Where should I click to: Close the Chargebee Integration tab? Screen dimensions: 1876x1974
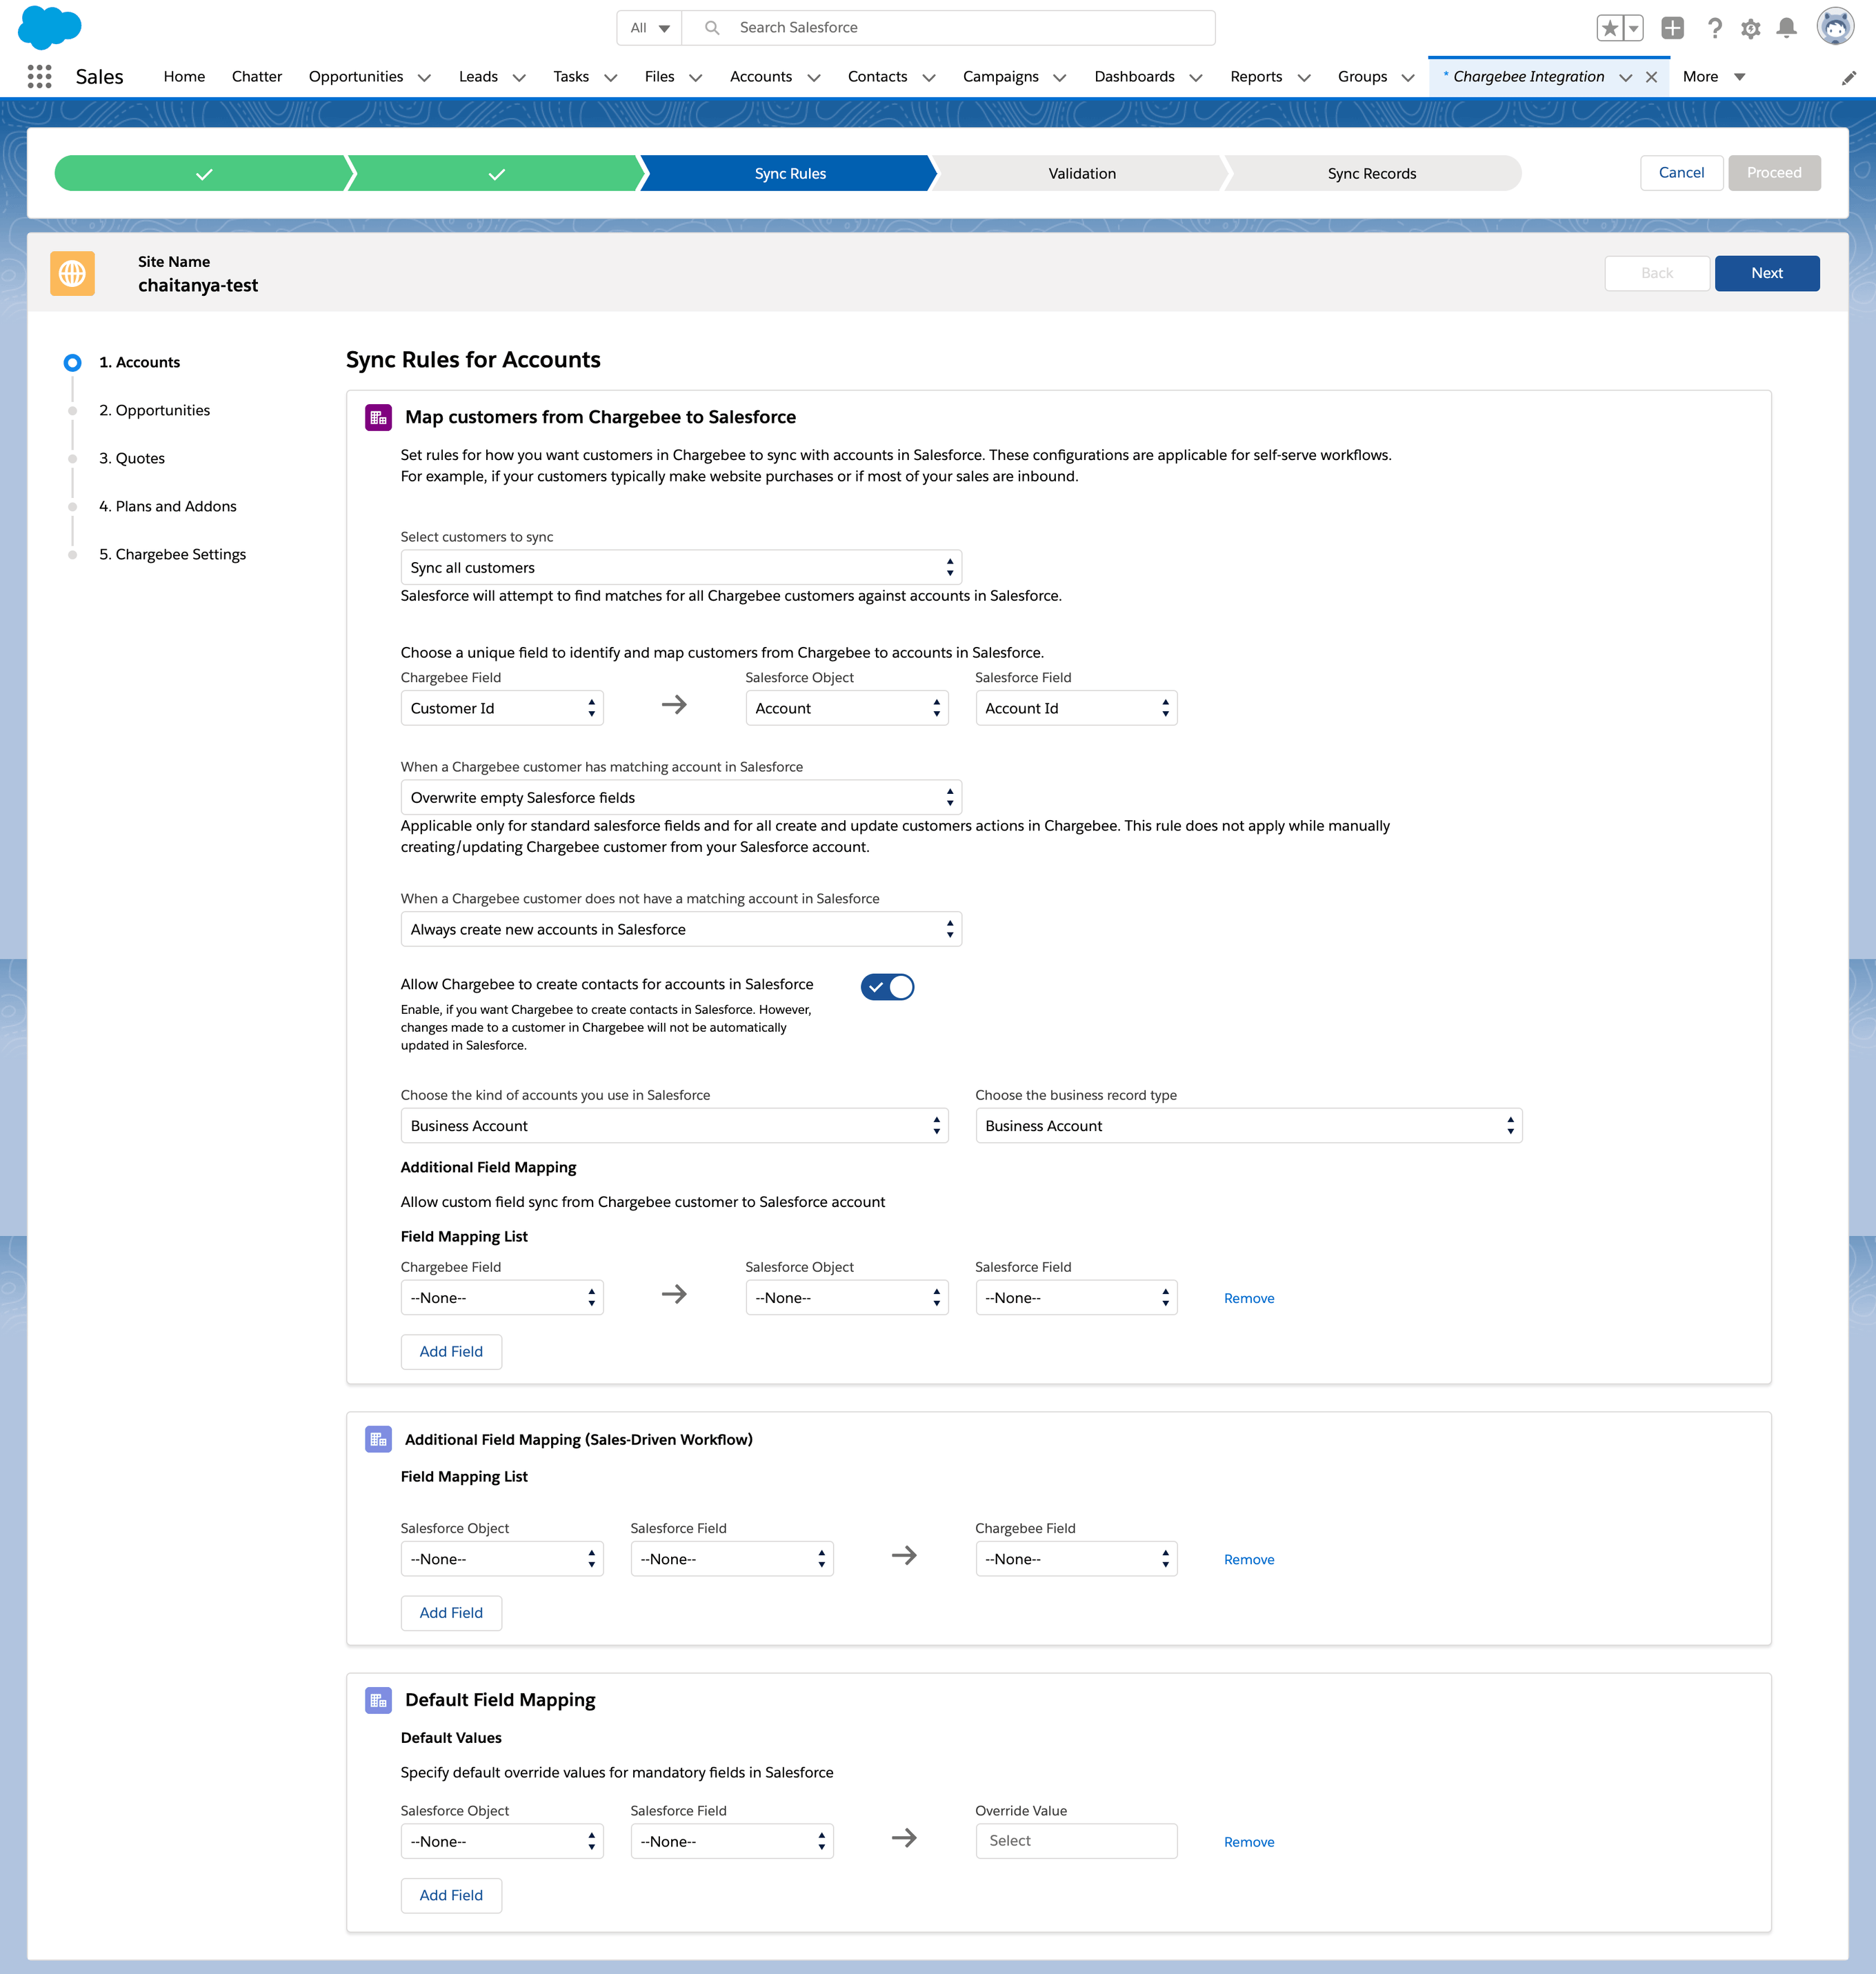point(1651,77)
